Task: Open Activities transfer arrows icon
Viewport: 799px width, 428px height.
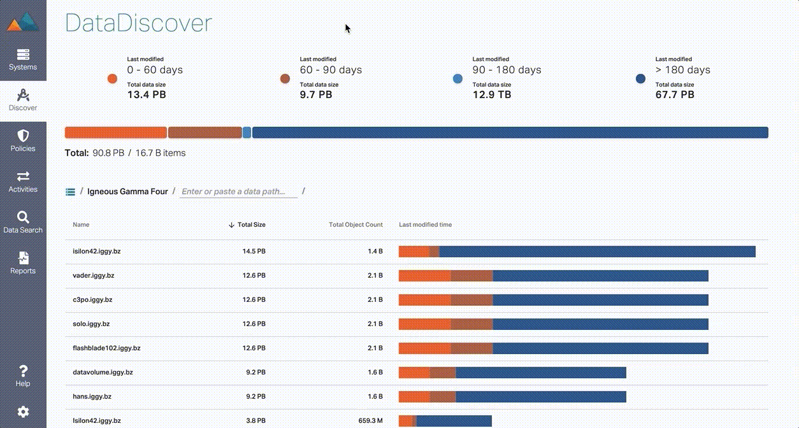Action: (x=23, y=176)
